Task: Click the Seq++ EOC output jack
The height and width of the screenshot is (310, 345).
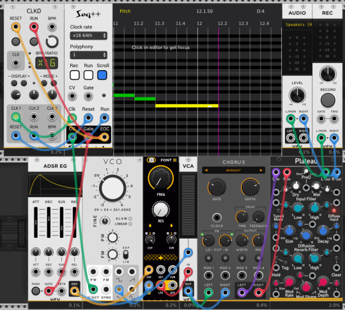Action: point(104,137)
